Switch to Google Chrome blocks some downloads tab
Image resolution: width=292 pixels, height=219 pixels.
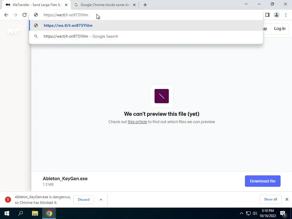pos(105,5)
